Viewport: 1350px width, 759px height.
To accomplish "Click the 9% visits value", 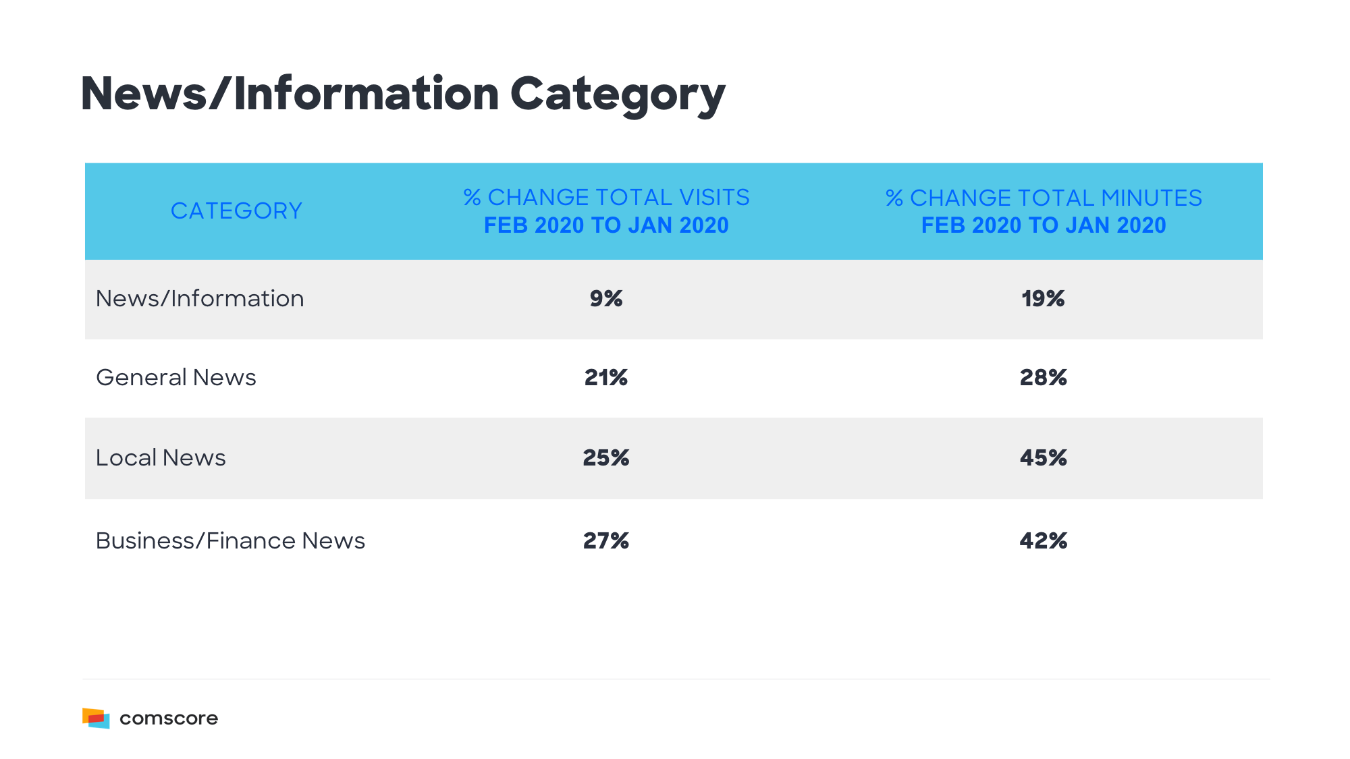I will [x=606, y=298].
